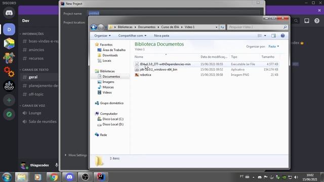Open Explore servers compass icon

9,114
